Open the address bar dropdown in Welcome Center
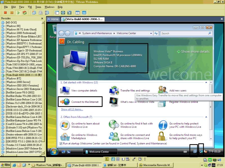 [151, 33]
